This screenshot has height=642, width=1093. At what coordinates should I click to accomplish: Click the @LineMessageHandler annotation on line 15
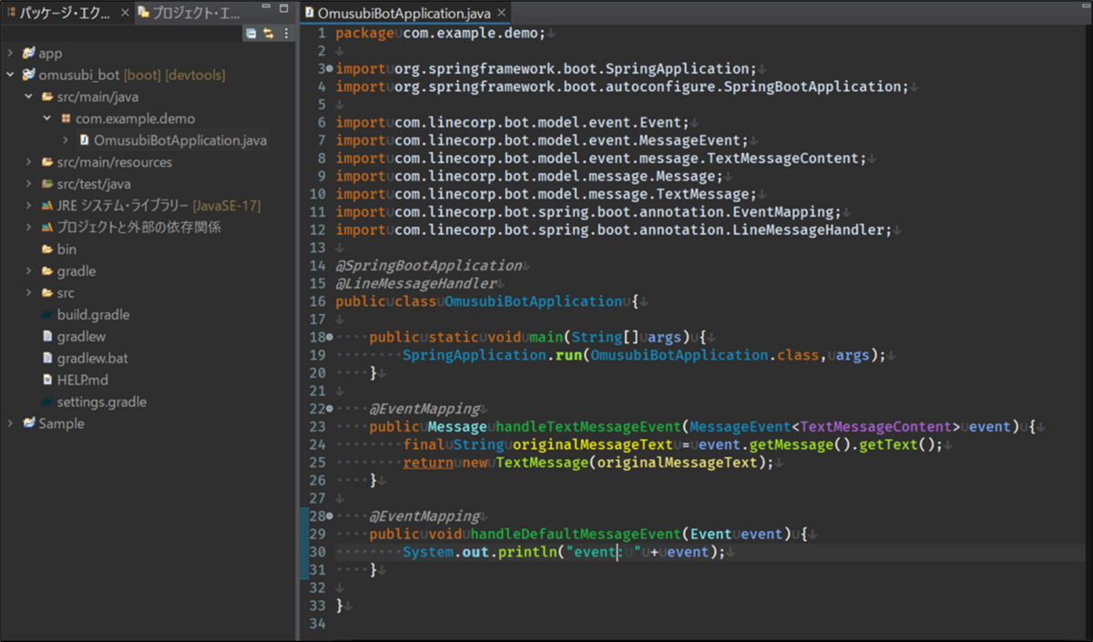[x=415, y=284]
